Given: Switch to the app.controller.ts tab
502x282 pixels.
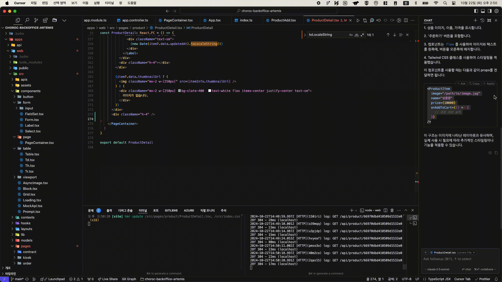Looking at the screenshot, I should pos(135,20).
